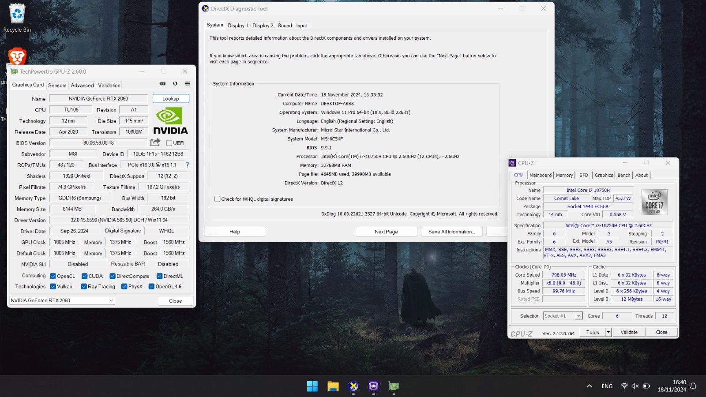Switch to Display 1 tab in DxDiag
Viewport: 706px width, 397px height.
pyautogui.click(x=238, y=26)
